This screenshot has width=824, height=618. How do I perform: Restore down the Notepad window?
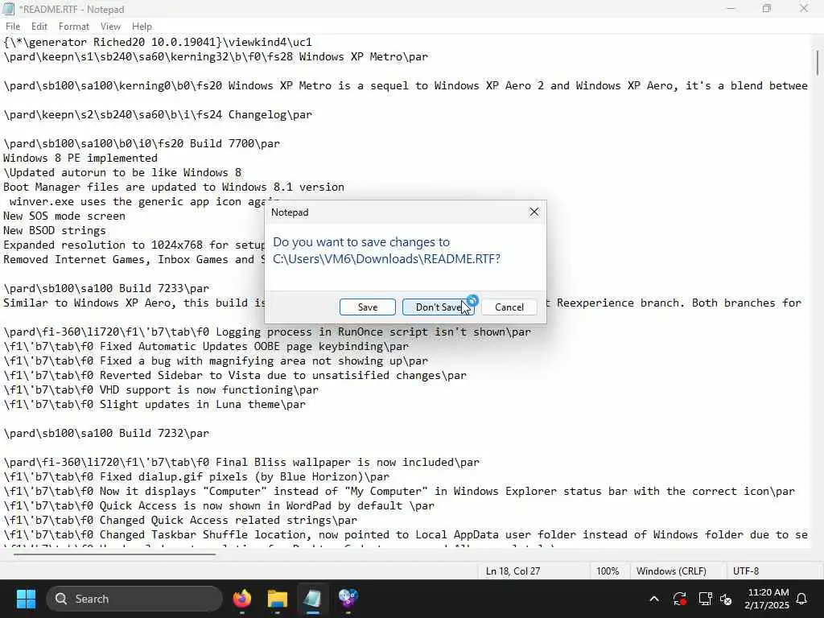click(x=767, y=9)
